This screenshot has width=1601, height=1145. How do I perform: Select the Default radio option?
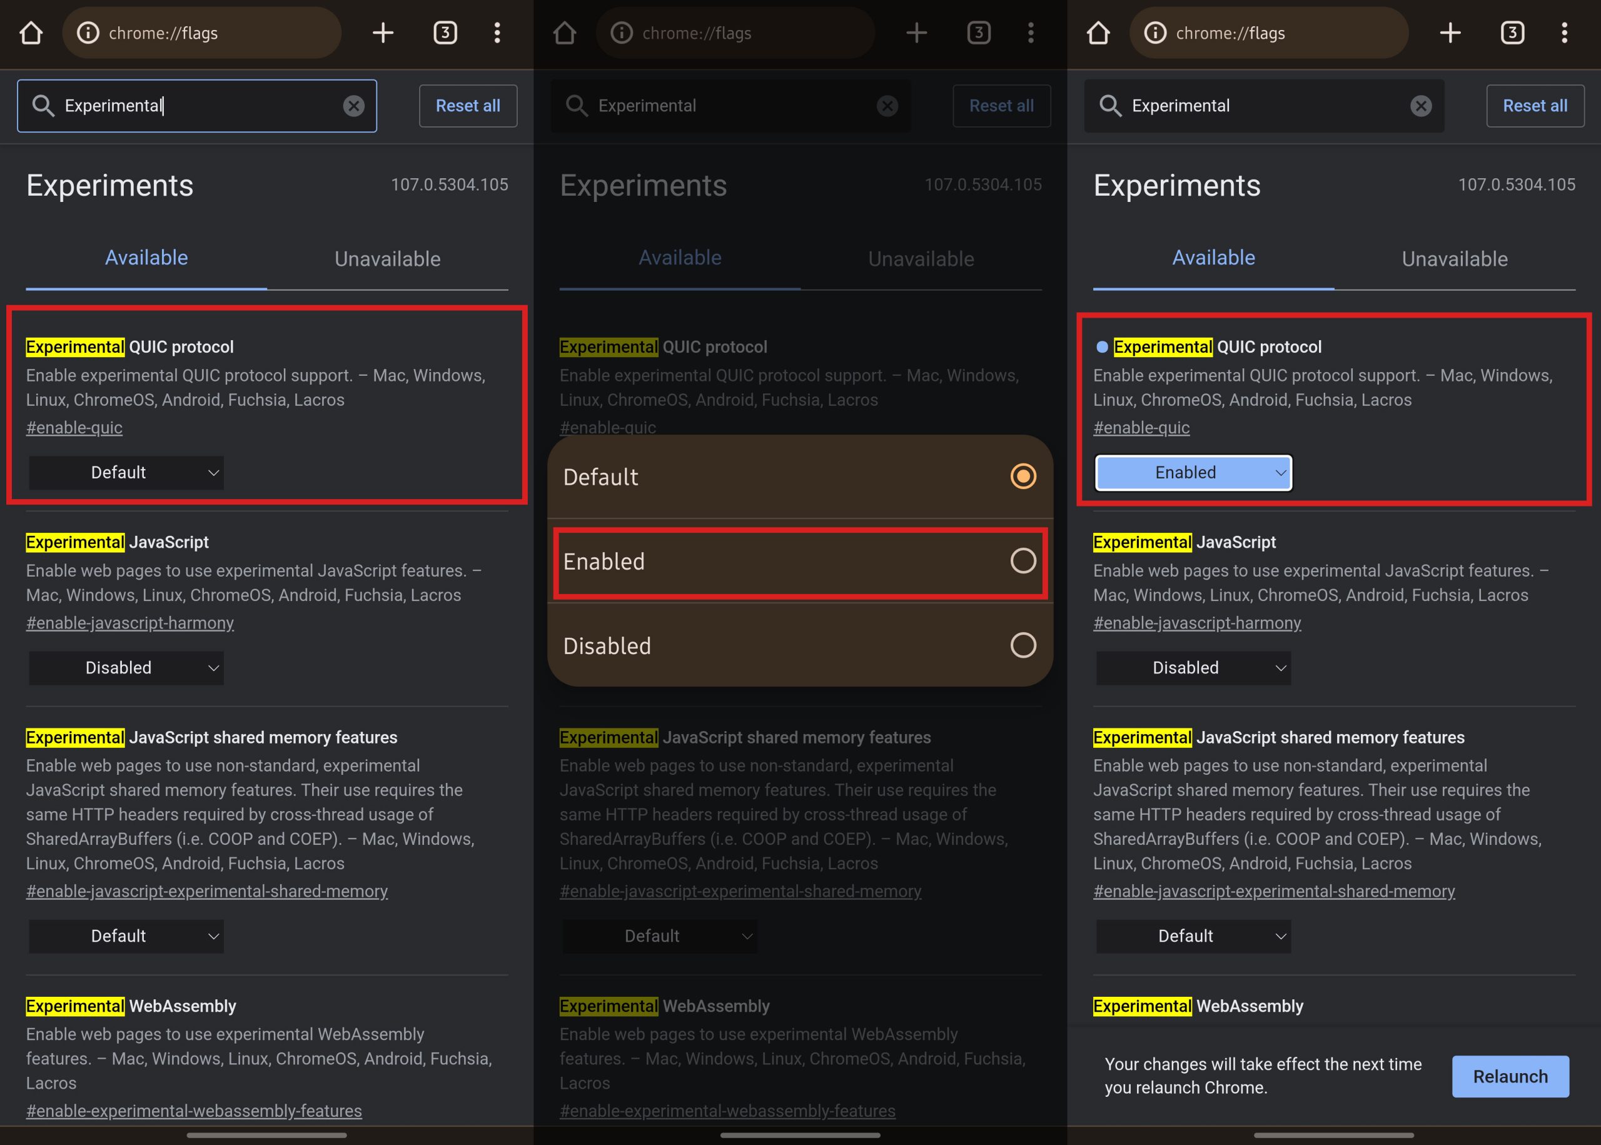[1023, 477]
